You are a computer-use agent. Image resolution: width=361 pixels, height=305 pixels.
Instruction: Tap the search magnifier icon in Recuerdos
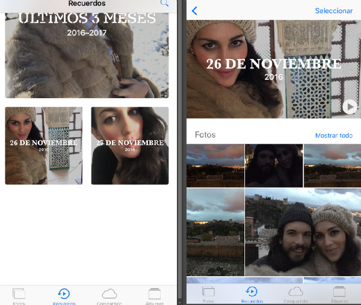[164, 3]
